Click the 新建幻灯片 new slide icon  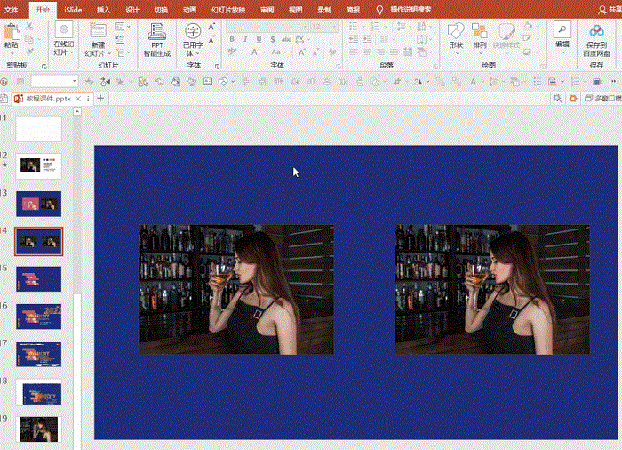98,31
